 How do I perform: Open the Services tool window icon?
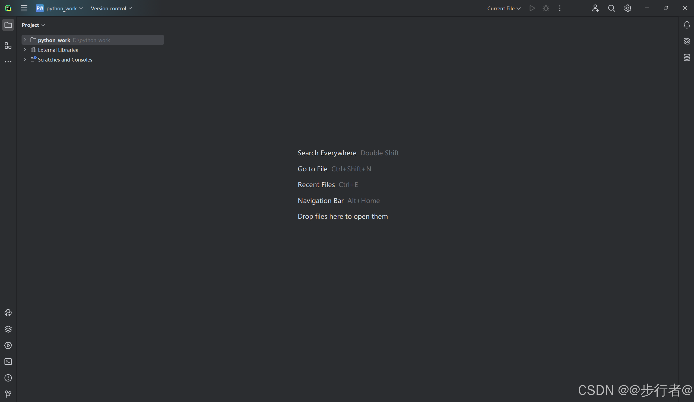tap(8, 345)
